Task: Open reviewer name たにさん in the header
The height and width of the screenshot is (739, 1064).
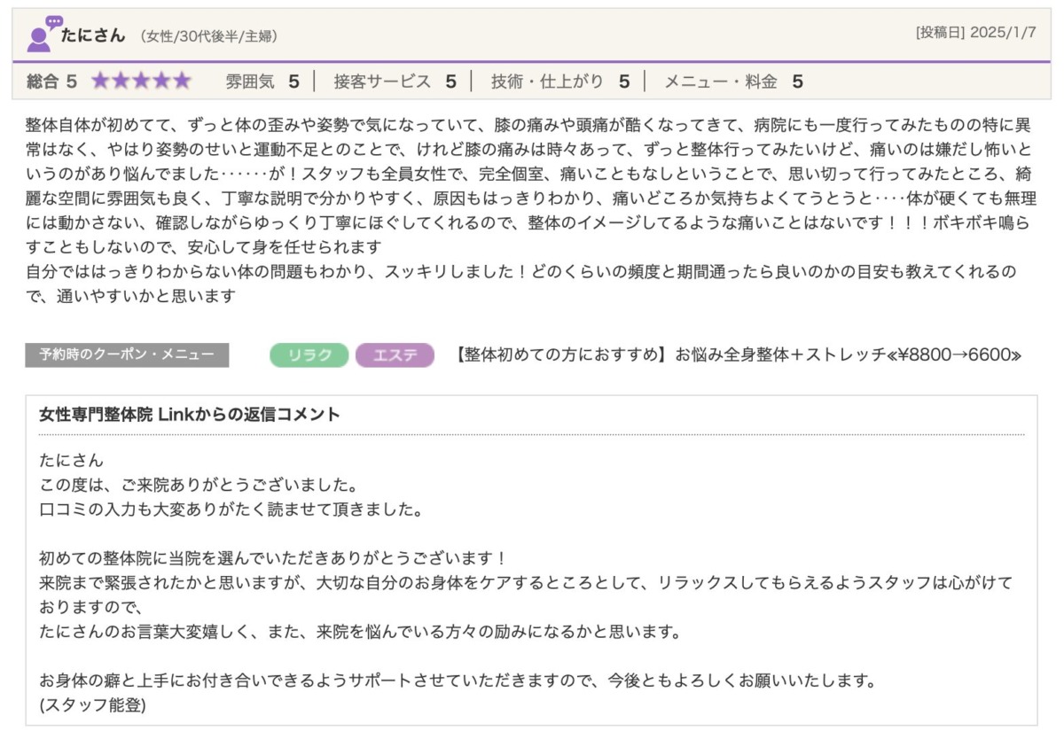Action: tap(94, 36)
